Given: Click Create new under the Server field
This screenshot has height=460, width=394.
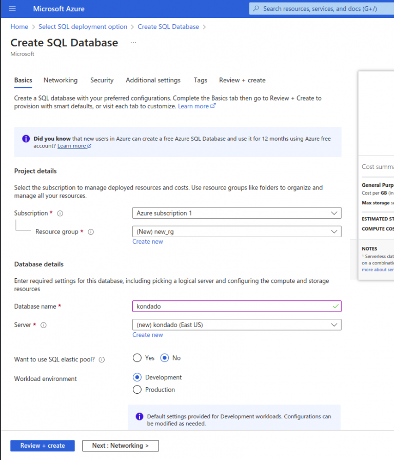Looking at the screenshot, I should coord(148,334).
